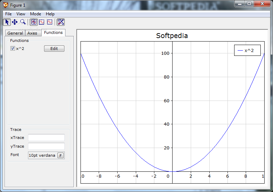Screen dimensions: 273x192
Task: Select the Functions tab
Action: (53, 32)
